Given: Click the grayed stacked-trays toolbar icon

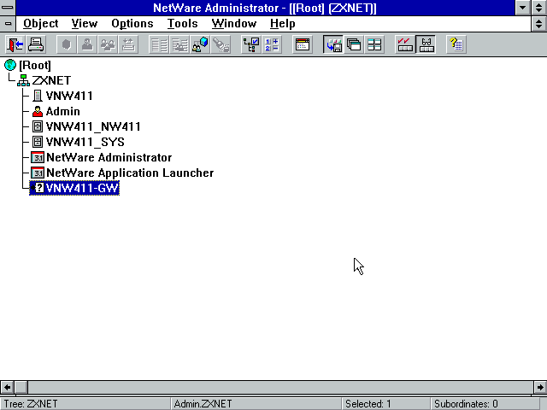Looking at the screenshot, I should (x=128, y=44).
